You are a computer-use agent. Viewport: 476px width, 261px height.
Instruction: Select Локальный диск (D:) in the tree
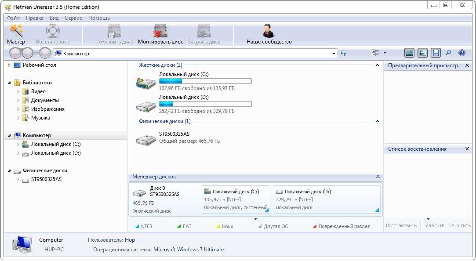[56, 153]
